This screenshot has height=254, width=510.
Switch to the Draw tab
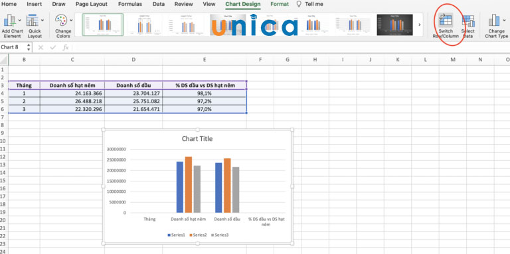(58, 4)
